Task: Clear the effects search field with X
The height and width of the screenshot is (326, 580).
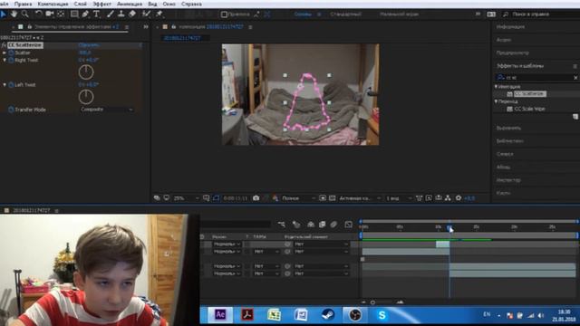Action: [x=575, y=78]
